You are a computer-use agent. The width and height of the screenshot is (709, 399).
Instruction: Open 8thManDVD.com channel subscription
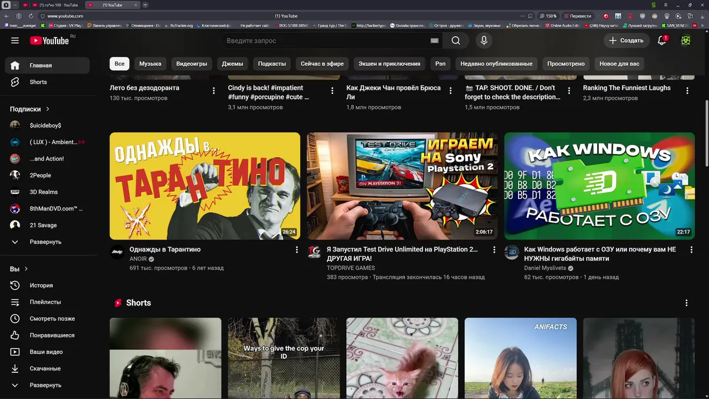click(x=47, y=208)
